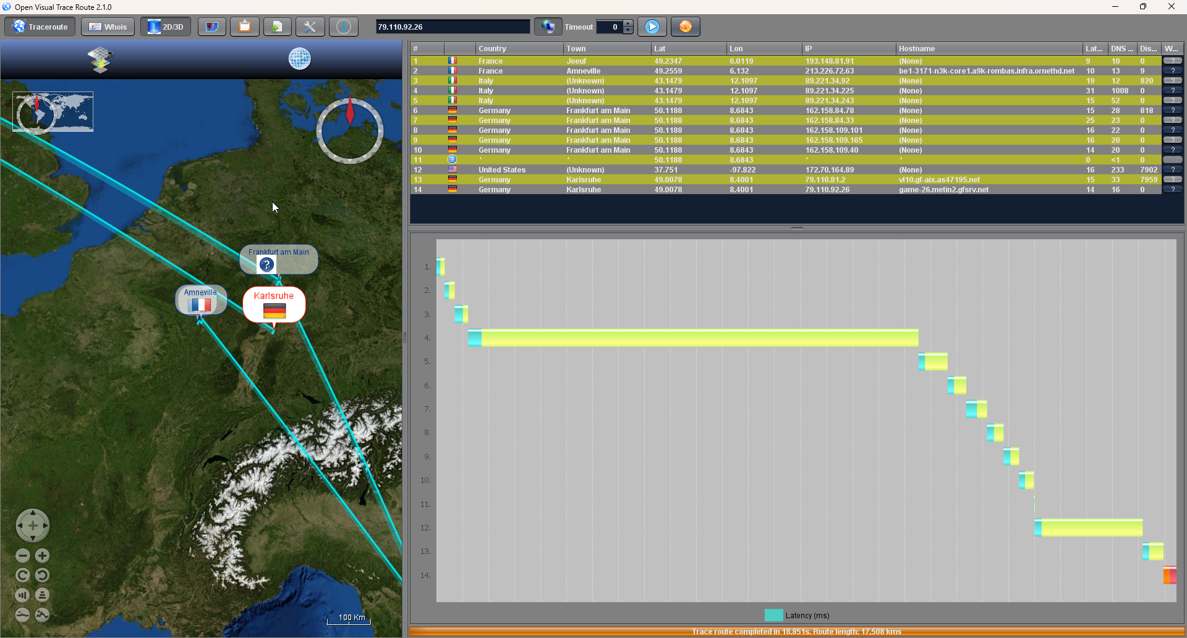The image size is (1187, 638).
Task: Click the globe icon above the map
Action: [x=300, y=59]
